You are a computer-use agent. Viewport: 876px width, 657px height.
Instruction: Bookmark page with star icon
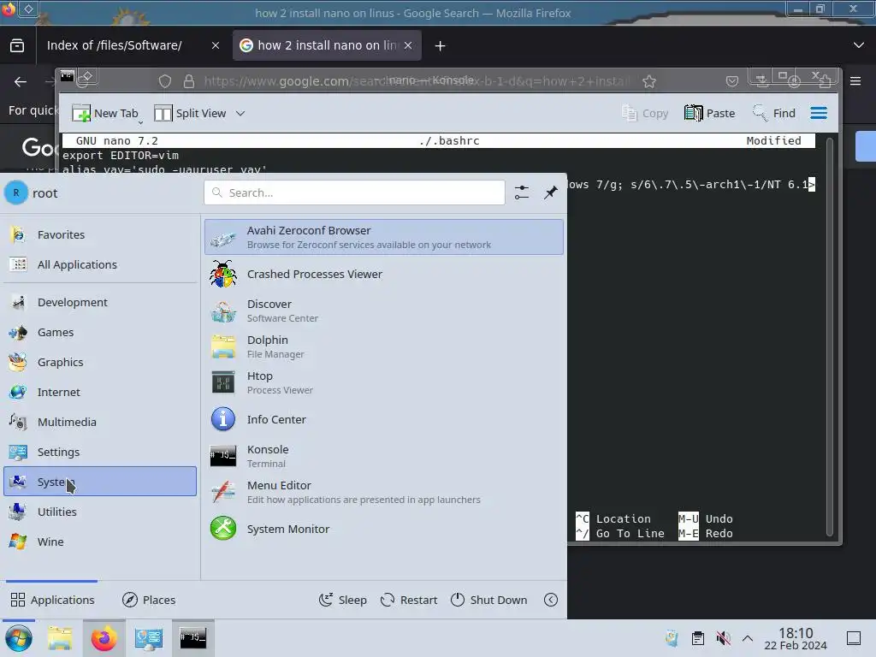tap(648, 81)
